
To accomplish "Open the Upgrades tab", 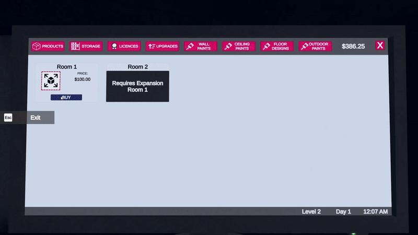I will (x=162, y=46).
